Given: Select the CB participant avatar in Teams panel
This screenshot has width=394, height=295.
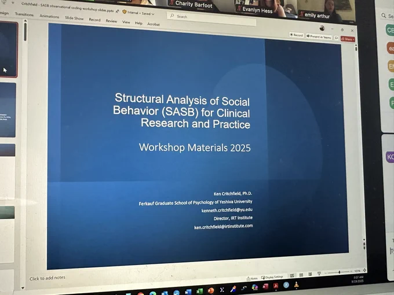Looking at the screenshot, I should [x=390, y=30].
